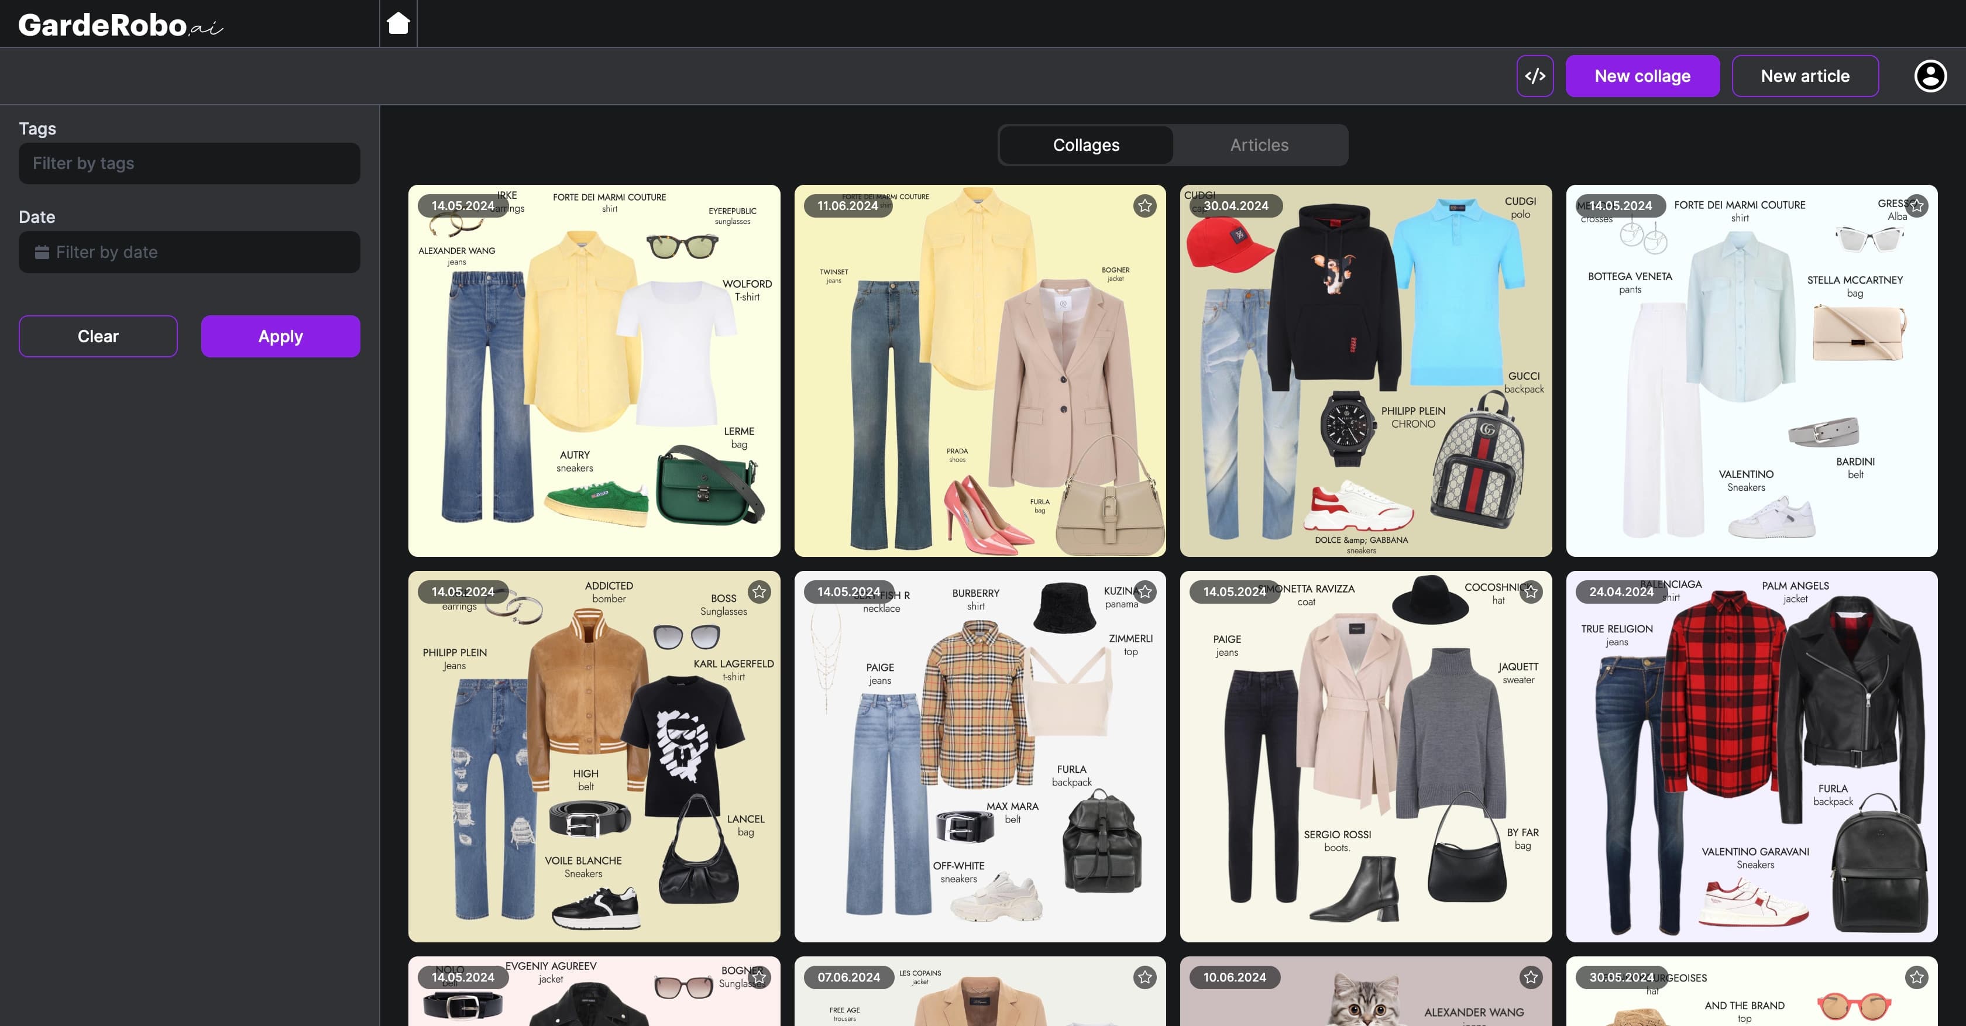Favorite the BURBERRY shirt collage
This screenshot has width=1966, height=1026.
point(1144,592)
